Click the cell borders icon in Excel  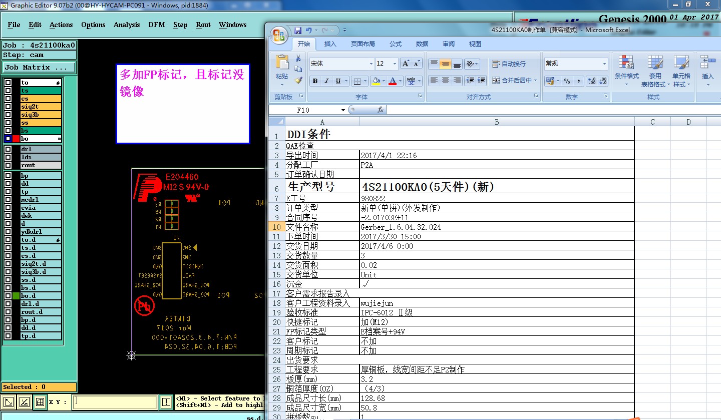click(x=356, y=81)
